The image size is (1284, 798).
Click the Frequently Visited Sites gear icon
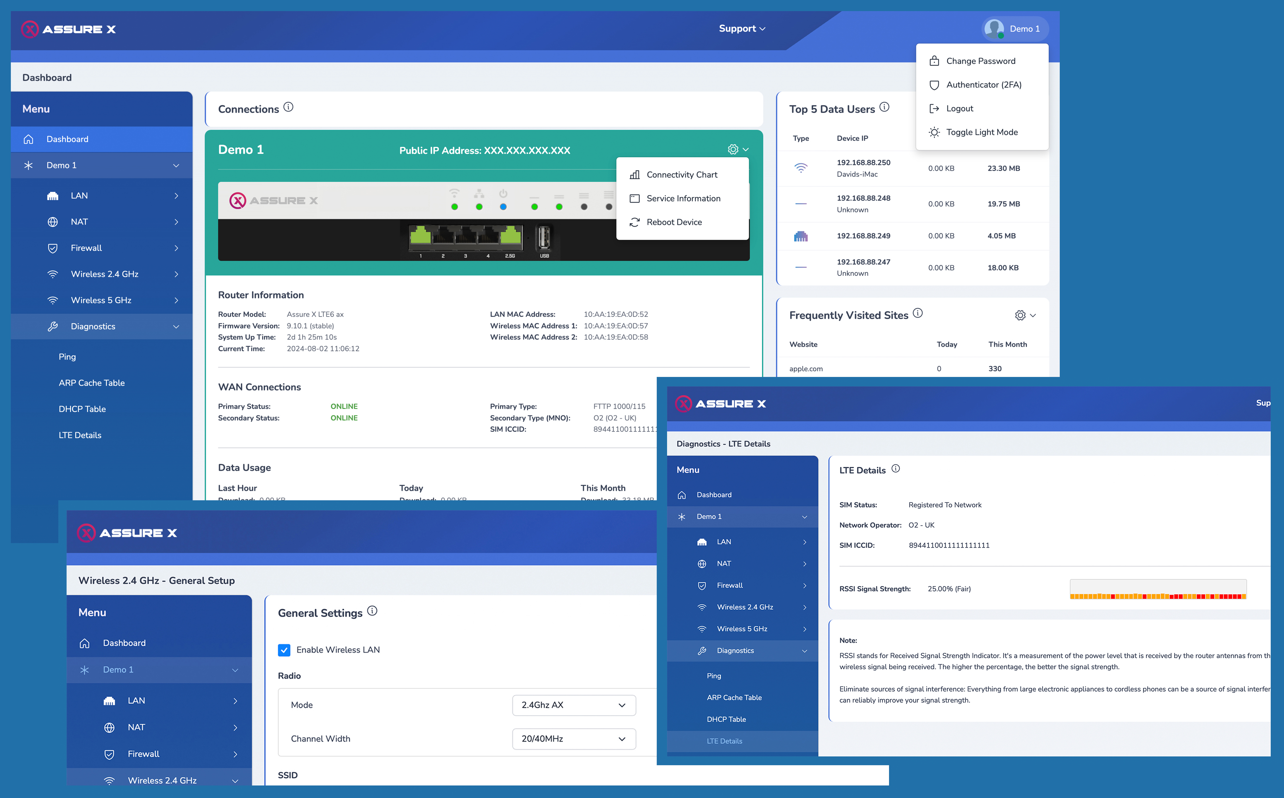tap(1020, 315)
